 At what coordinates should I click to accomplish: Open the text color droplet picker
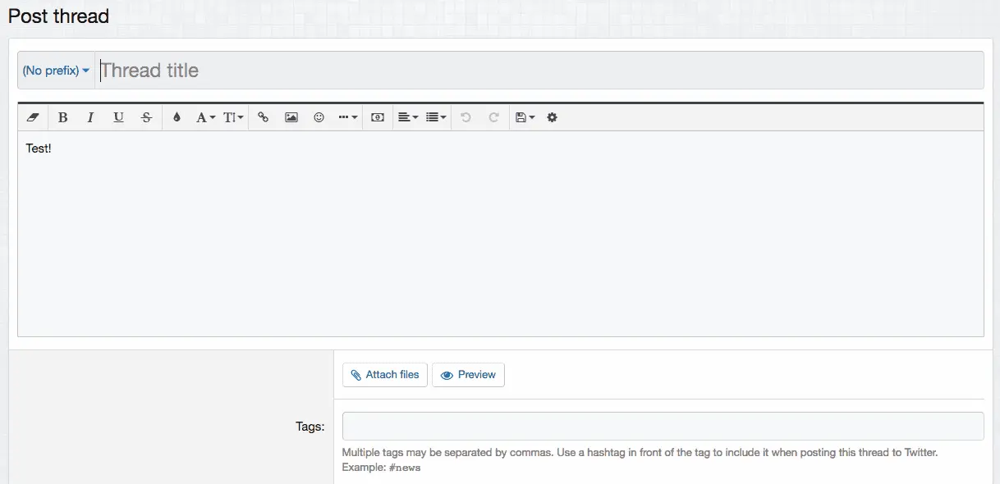(177, 117)
